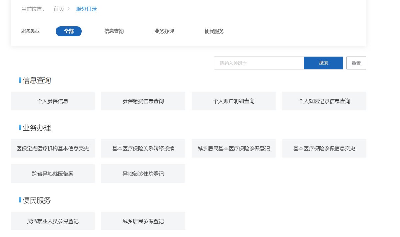Switch to the 业务办理 filter tab
This screenshot has width=400, height=237.
pos(164,31)
